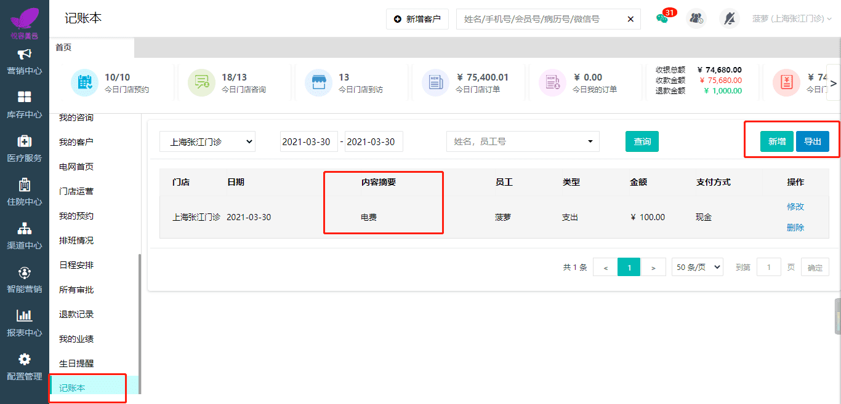Expand the 菠萝 user account menu
The image size is (841, 404).
tap(792, 18)
